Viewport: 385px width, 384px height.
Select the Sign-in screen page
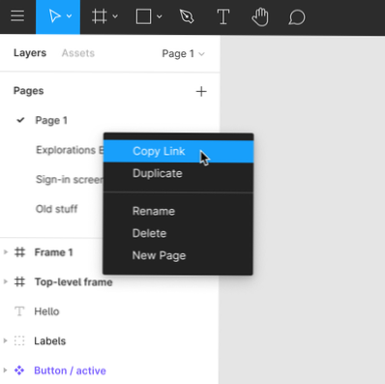pos(70,179)
